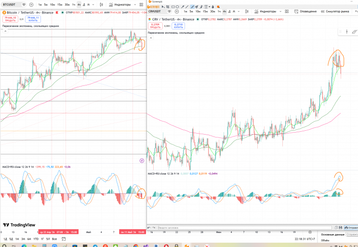Select the Screenpic pointer selection tool
The image size is (358, 247).
[163, 7]
